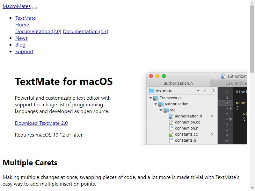Click the scrollbar down arrow
The height and width of the screenshot is (191, 255).
[252, 188]
